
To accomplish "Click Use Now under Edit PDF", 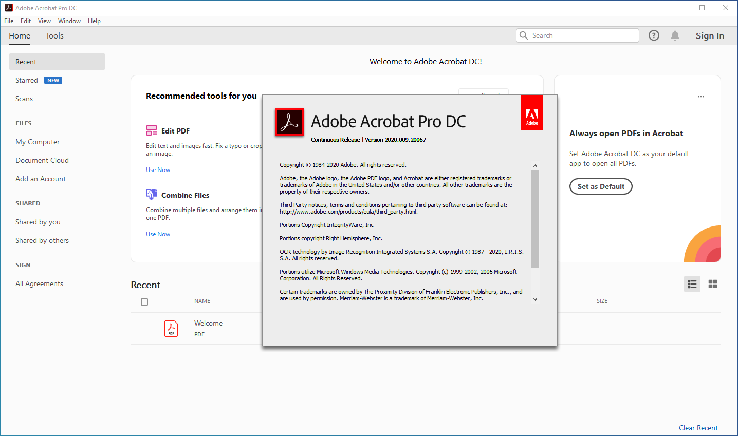I will [x=158, y=170].
